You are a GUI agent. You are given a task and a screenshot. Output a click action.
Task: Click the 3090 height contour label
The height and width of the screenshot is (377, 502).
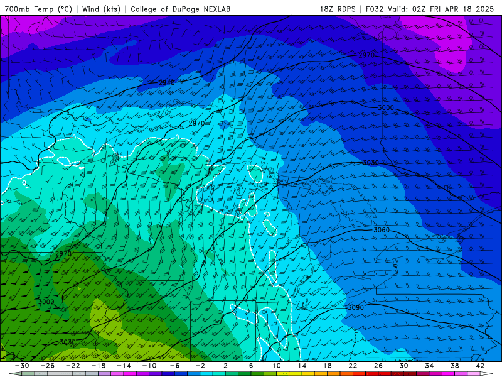pos(356,307)
